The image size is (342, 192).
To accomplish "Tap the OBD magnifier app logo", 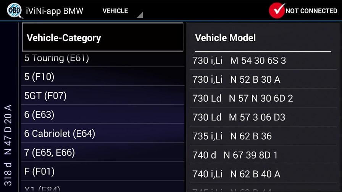I will click(15, 10).
